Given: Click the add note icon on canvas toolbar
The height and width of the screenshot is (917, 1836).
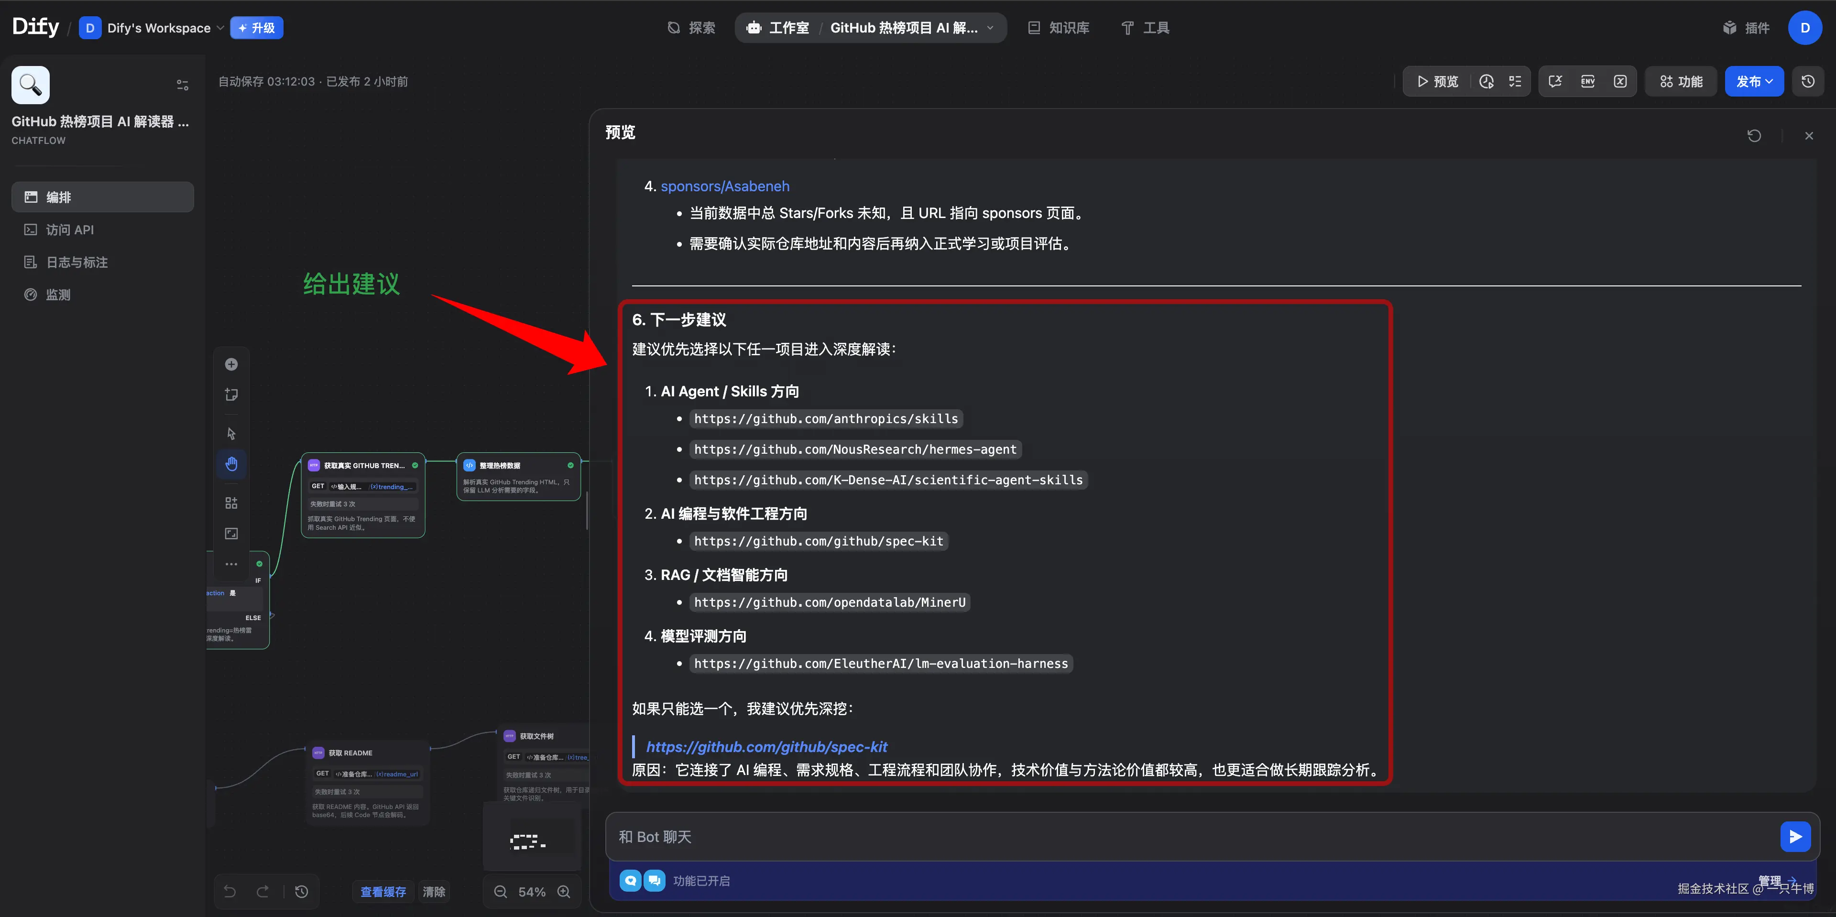Looking at the screenshot, I should click(231, 395).
